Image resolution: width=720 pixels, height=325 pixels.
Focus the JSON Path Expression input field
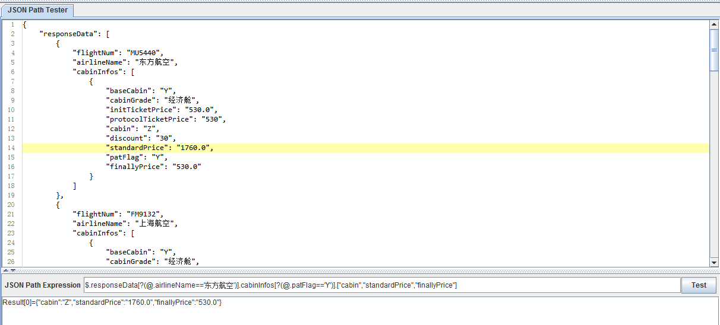(x=382, y=285)
